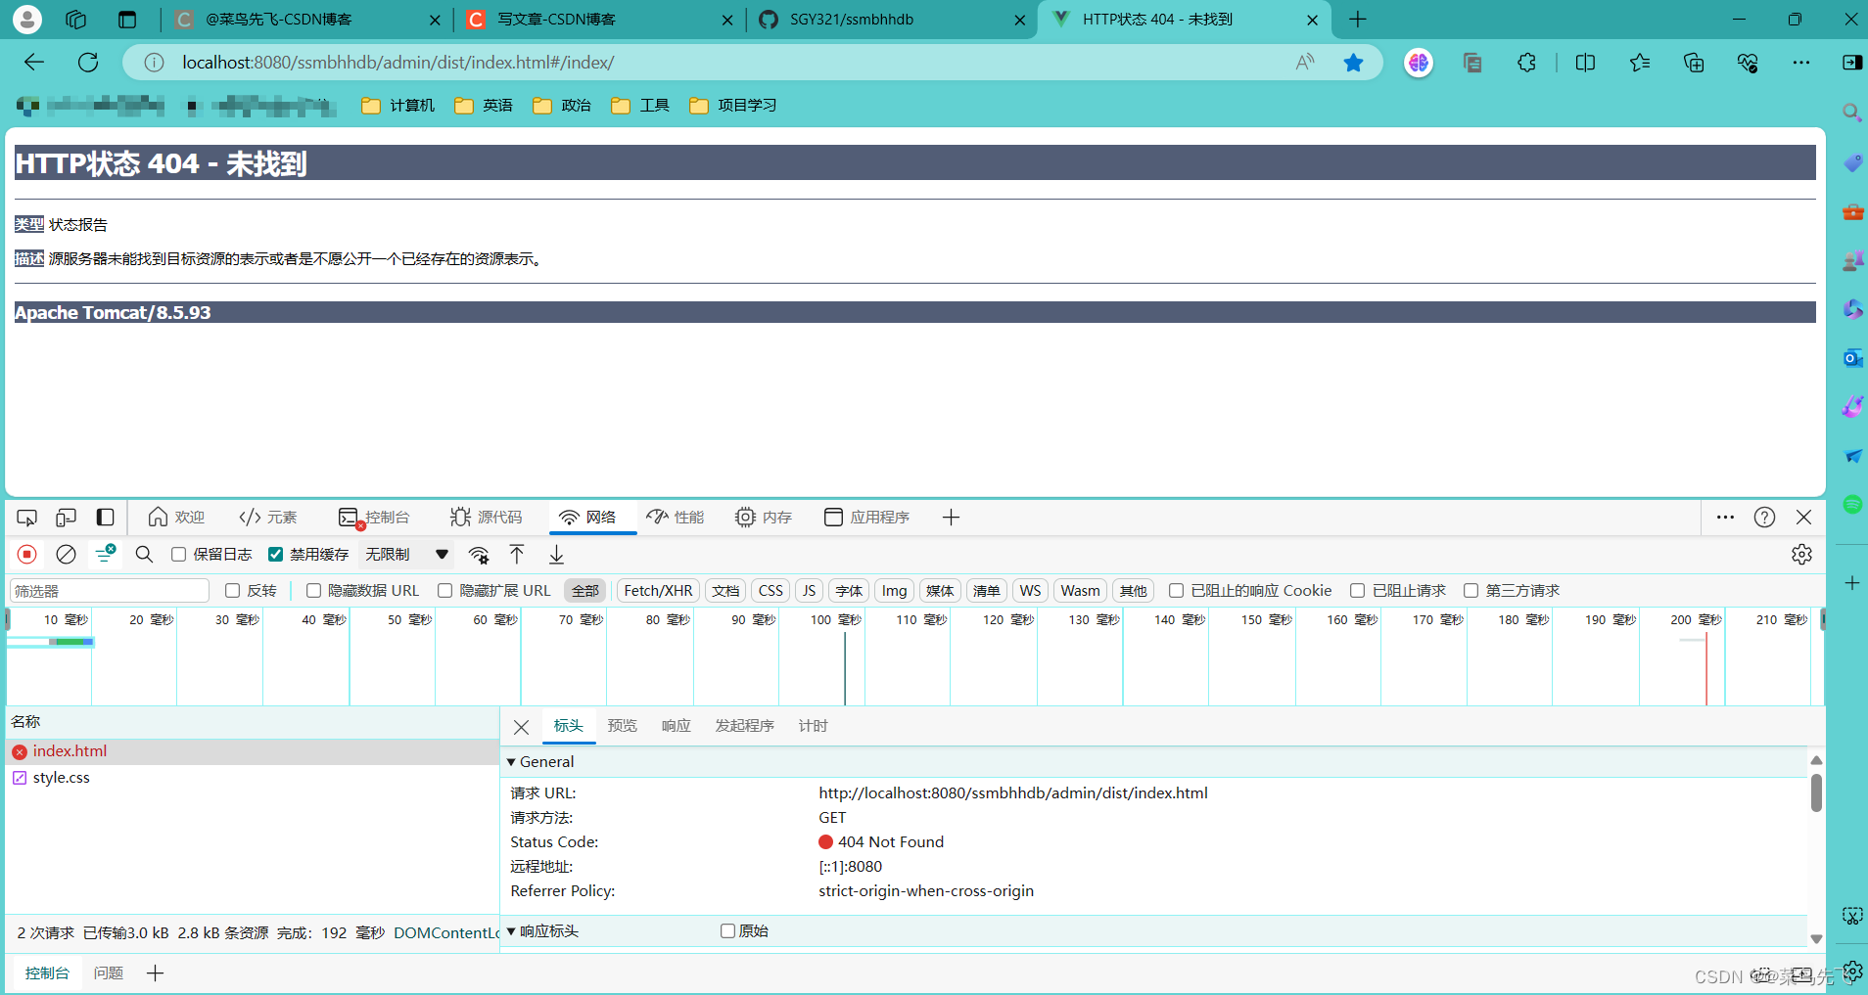Image resolution: width=1868 pixels, height=995 pixels.
Task: Enable the 已阻止请求 checkbox
Action: (x=1357, y=591)
